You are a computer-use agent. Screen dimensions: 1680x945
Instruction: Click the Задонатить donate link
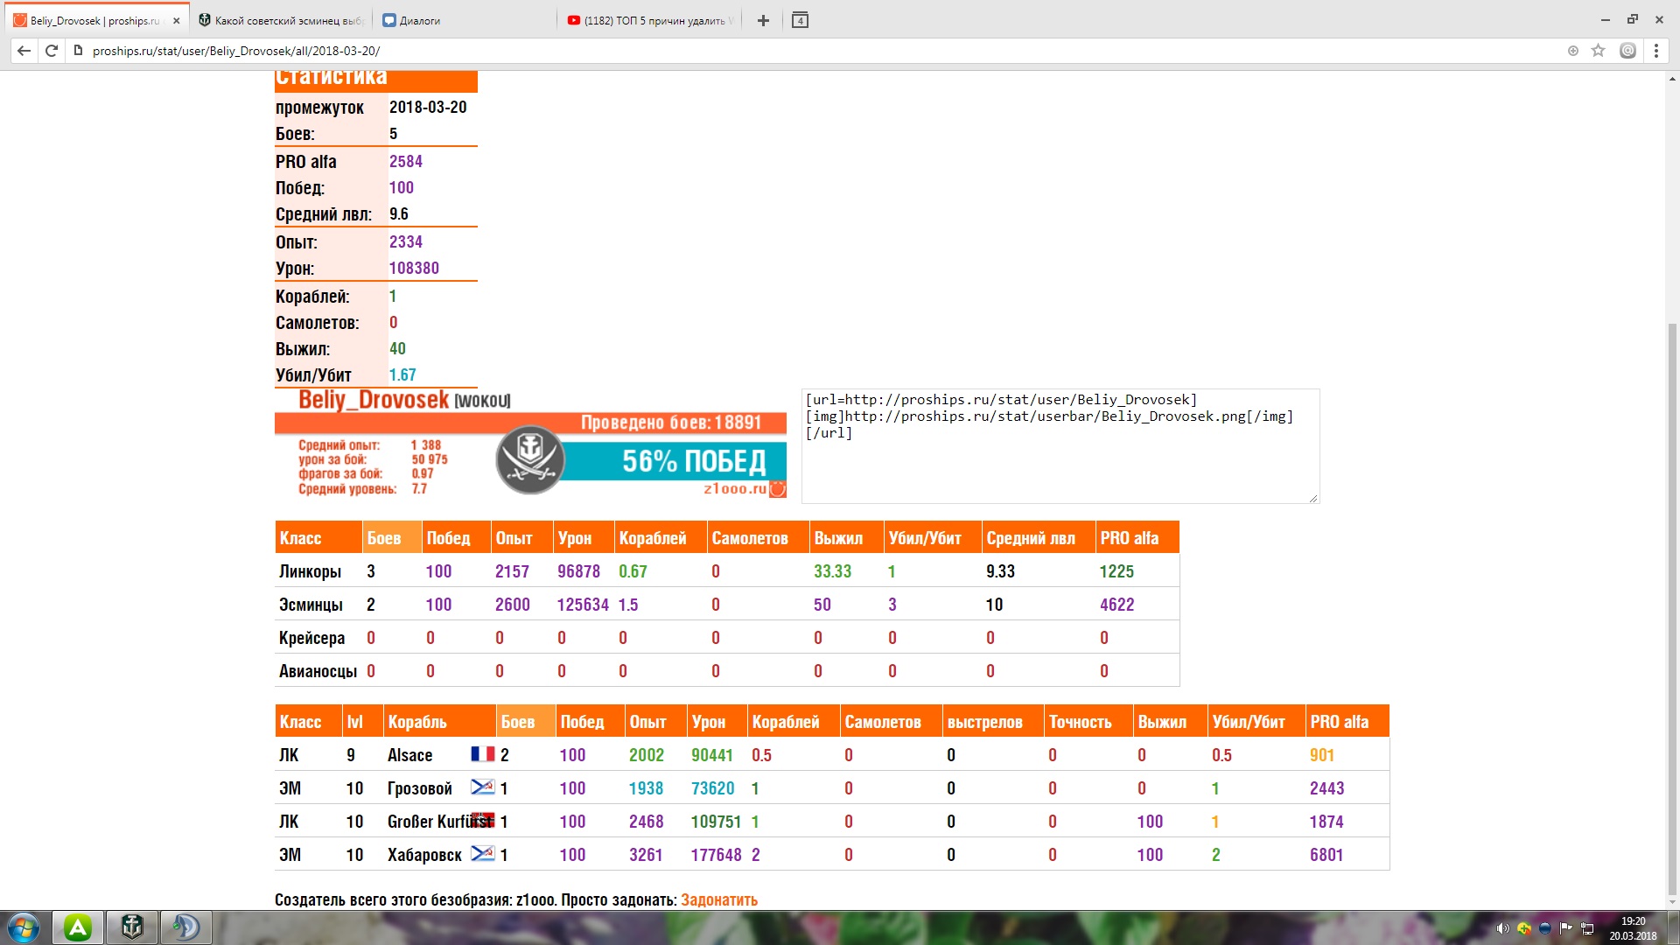[718, 899]
